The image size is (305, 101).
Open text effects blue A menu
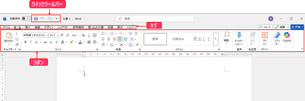[x=63, y=42]
